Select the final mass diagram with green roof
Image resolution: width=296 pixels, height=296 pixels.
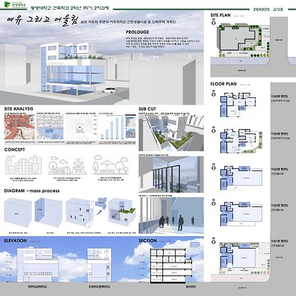pos(121,212)
